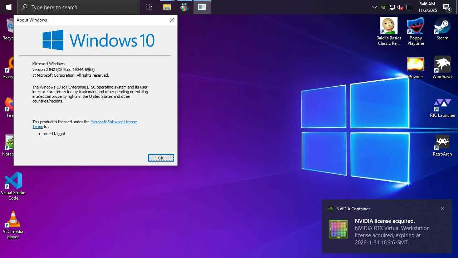Click the Windows 10 IoT Enterprise LTSC paragraph
This screenshot has width=458, height=258.
(x=90, y=94)
